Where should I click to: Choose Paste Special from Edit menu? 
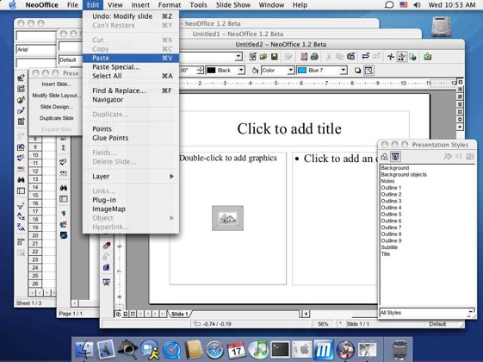pyautogui.click(x=116, y=67)
